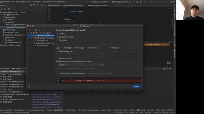Enable the Evaluate and log checkbox

[x=57, y=51]
